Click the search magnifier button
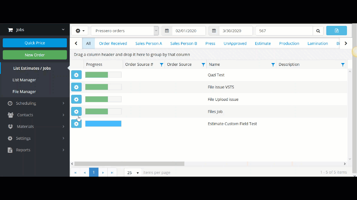 318,31
